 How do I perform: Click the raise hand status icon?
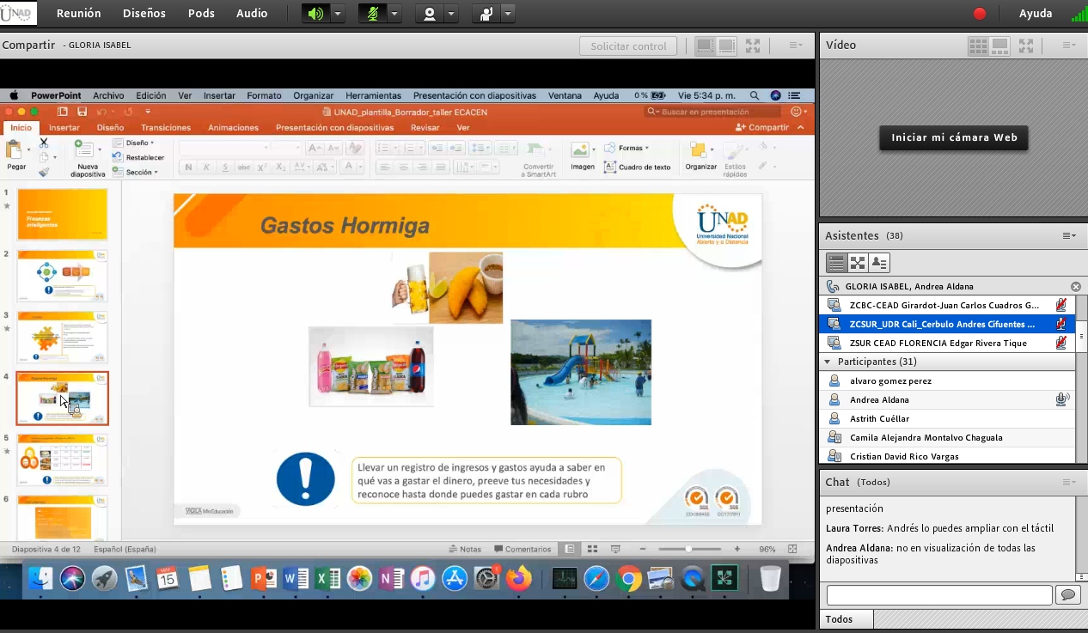click(487, 14)
